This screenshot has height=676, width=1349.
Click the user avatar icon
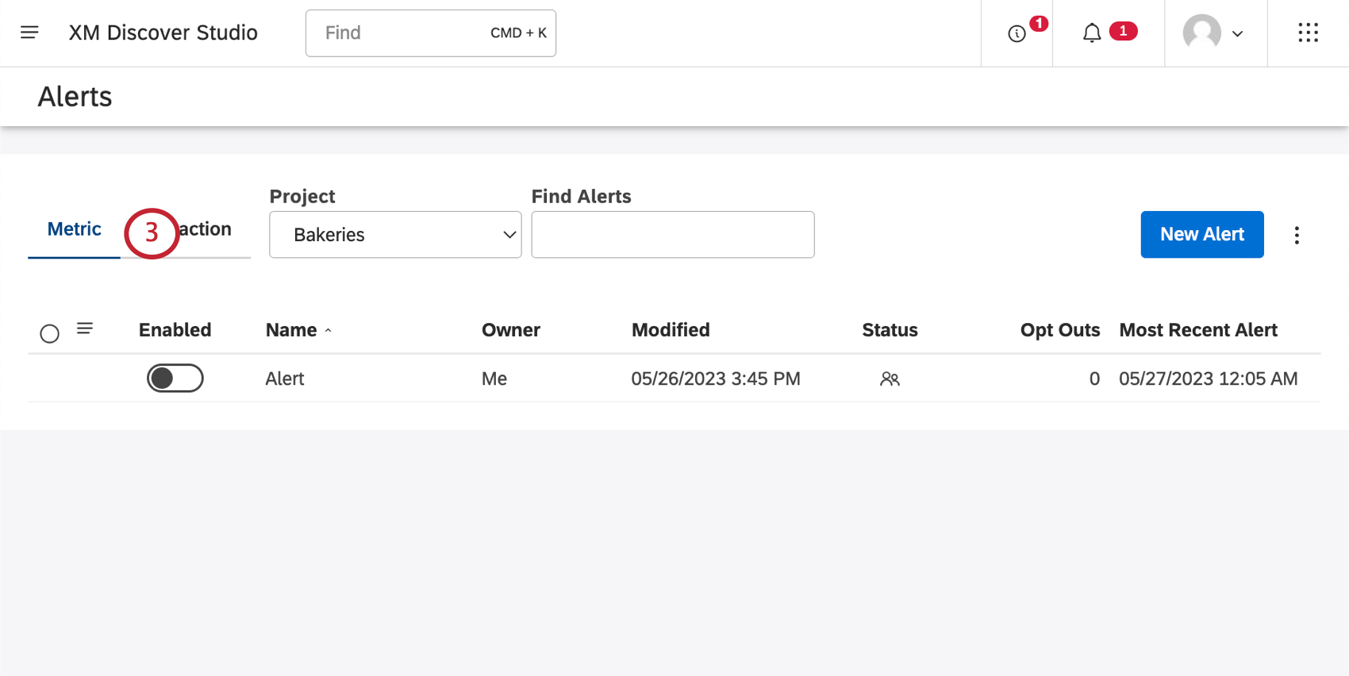[x=1201, y=33]
